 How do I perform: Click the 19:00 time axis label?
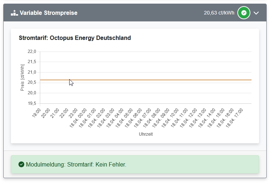coord(37,113)
